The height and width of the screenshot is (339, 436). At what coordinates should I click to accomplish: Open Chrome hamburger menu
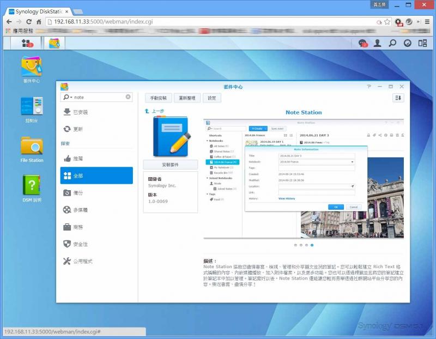427,22
